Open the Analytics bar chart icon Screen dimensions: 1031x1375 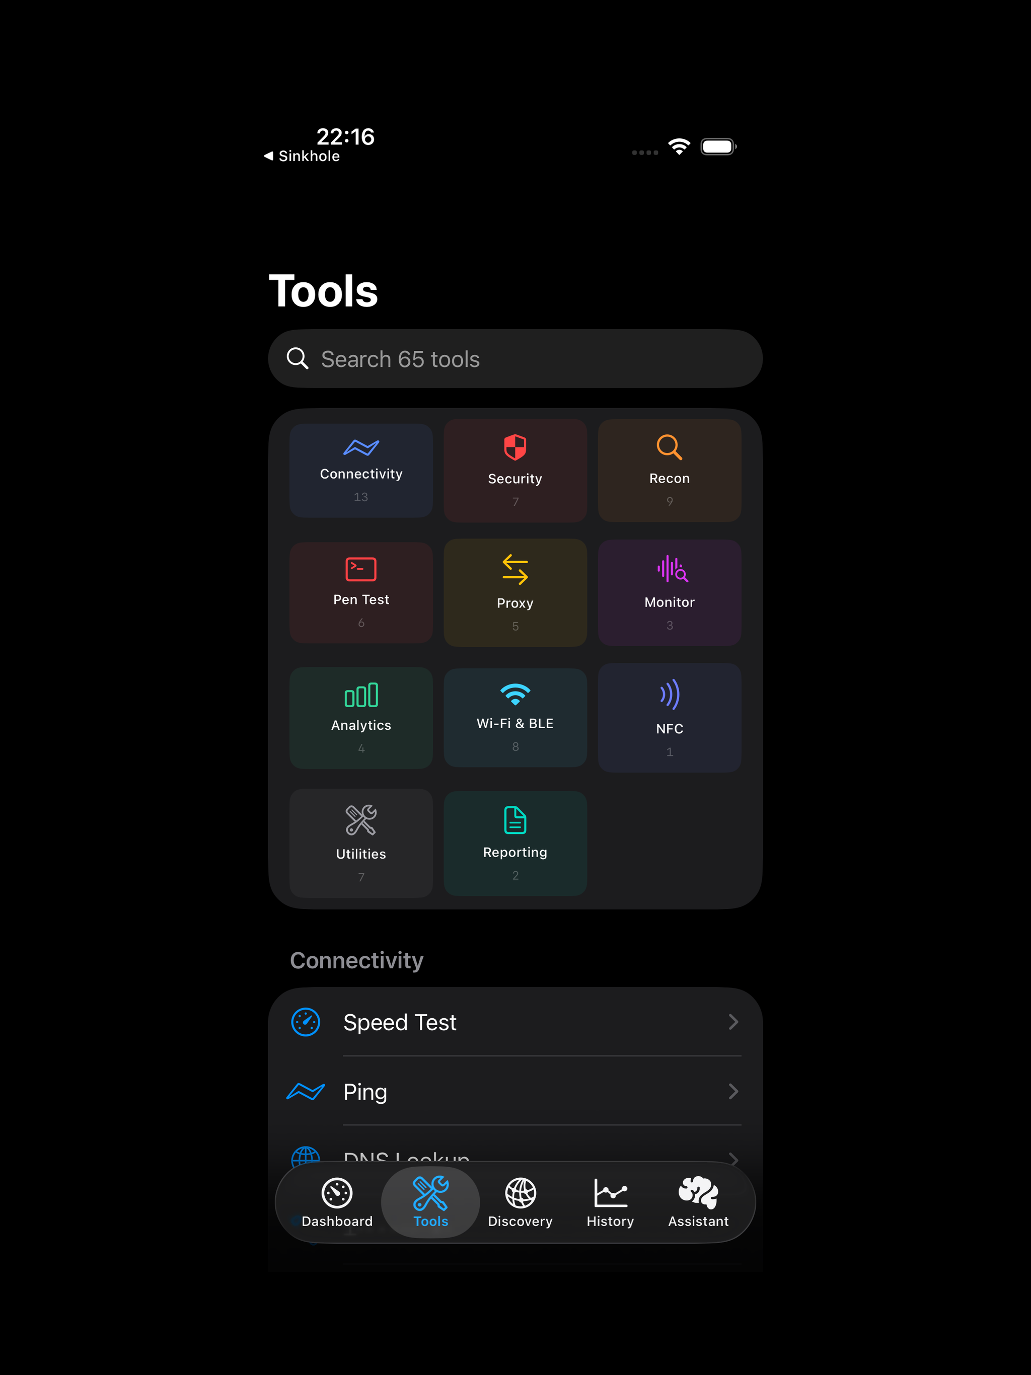click(x=360, y=695)
